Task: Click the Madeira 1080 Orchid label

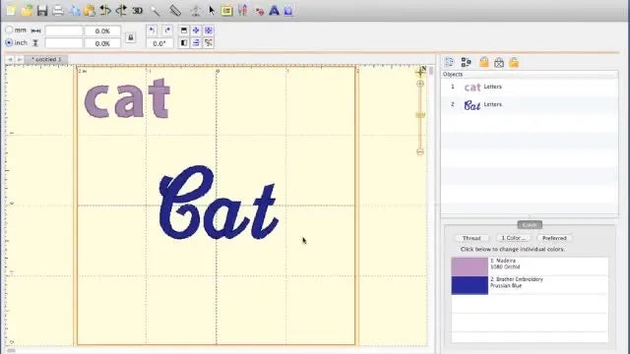Action: (x=505, y=264)
